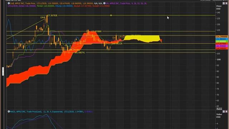Click the red 114.245000 Senkou B label
229x129 pixels.
(x=221, y=48)
